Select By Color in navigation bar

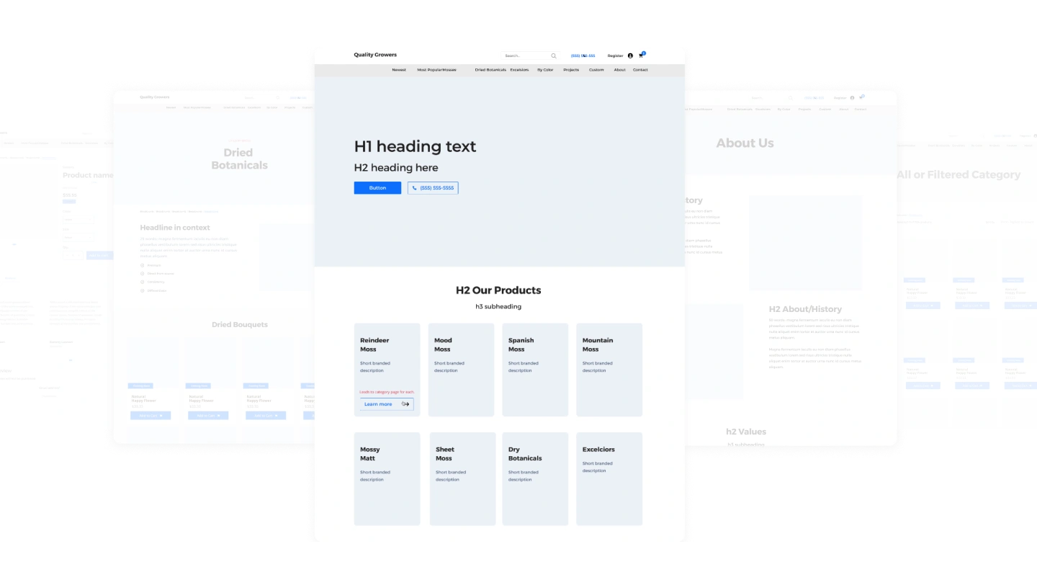point(545,70)
